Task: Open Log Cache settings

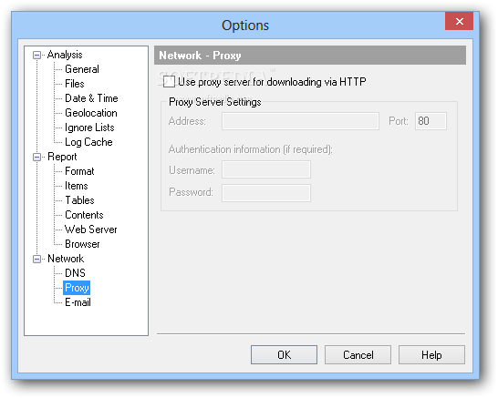Action: pyautogui.click(x=88, y=142)
